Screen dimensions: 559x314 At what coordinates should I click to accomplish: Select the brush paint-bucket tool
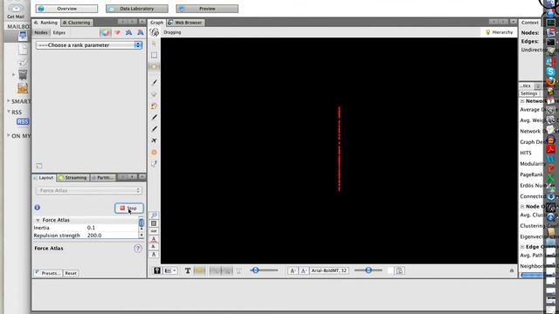(154, 106)
